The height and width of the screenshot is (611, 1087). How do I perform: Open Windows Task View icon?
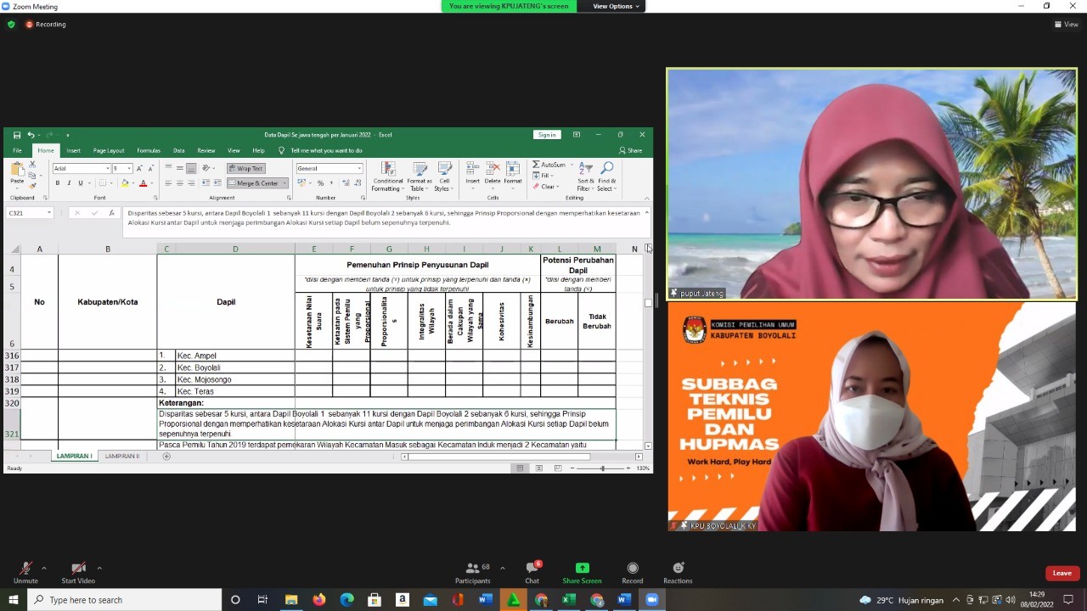(x=262, y=600)
